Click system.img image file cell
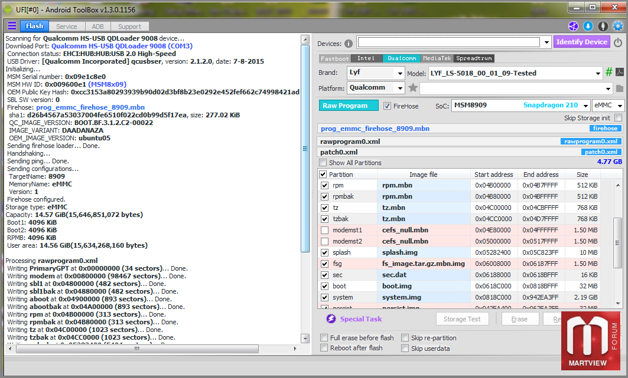Screen dimensions: 628x378 (x=424, y=297)
